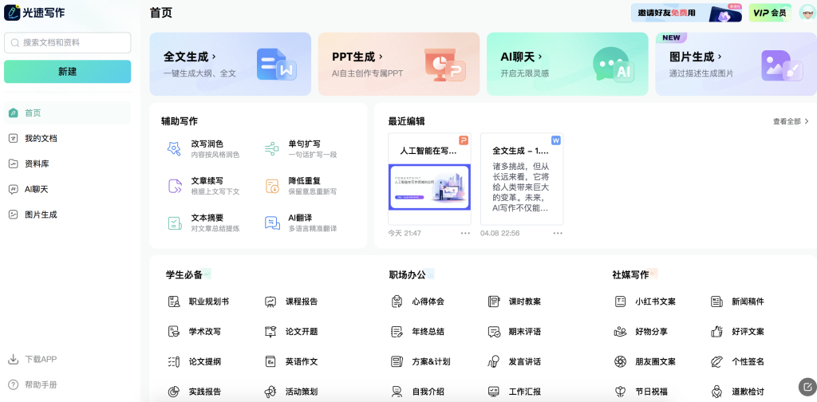817x402 pixels.
Task: Click the 活动策划 icon
Action: (x=270, y=392)
